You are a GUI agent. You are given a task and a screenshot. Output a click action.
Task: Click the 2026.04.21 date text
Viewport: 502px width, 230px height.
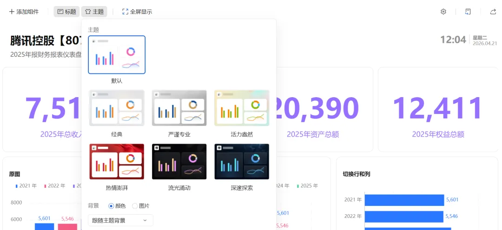click(x=485, y=43)
